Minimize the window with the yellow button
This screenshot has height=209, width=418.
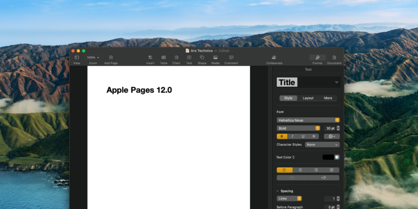click(x=78, y=51)
